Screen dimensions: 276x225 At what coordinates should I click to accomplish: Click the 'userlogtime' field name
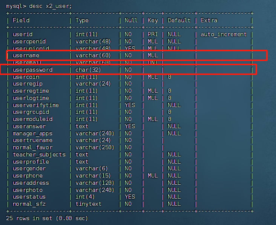click(x=31, y=98)
